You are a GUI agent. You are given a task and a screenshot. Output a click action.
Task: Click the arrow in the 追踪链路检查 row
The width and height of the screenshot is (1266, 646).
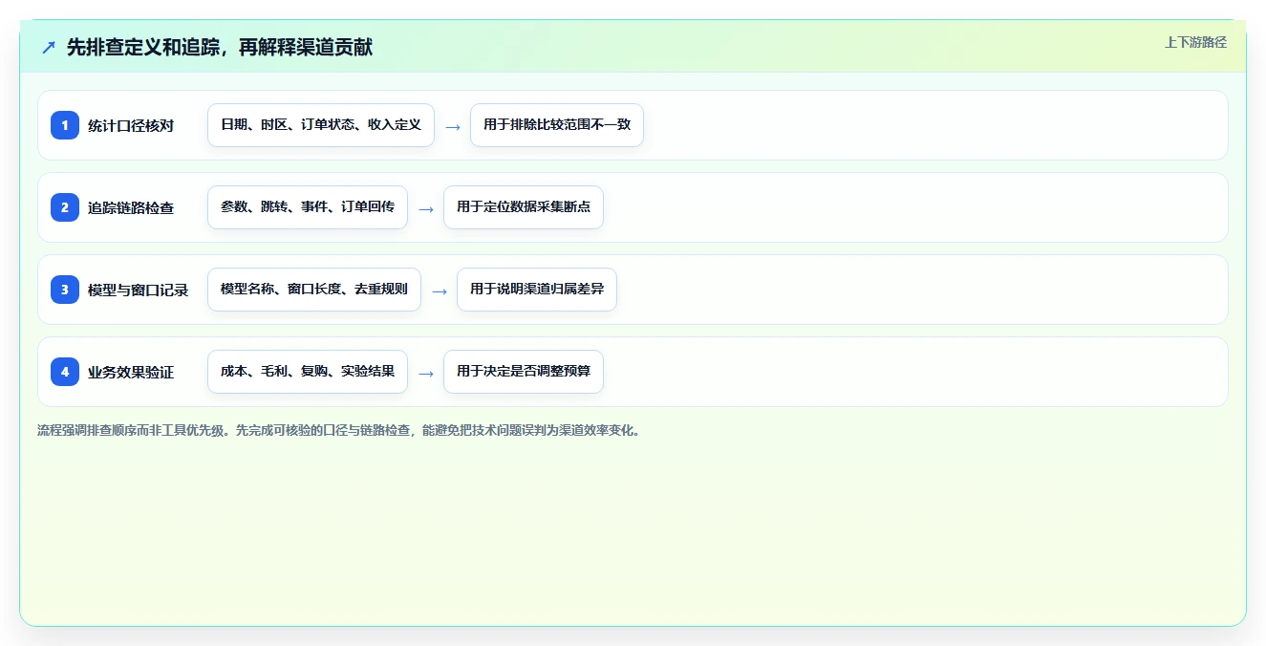point(426,208)
